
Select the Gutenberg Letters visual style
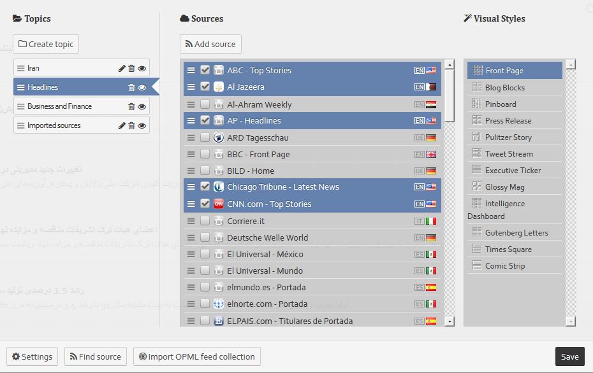515,232
